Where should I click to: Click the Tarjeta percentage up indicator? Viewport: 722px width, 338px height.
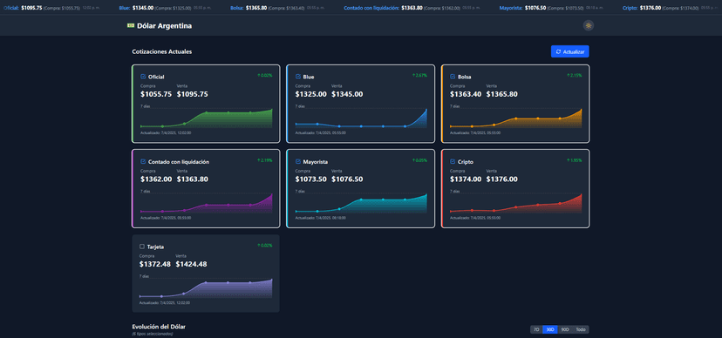265,245
